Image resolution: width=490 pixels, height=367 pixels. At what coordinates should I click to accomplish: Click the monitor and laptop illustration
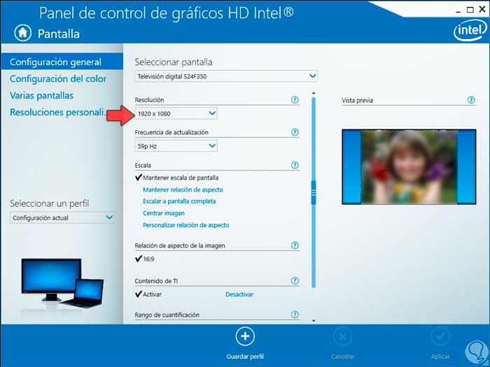point(62,282)
